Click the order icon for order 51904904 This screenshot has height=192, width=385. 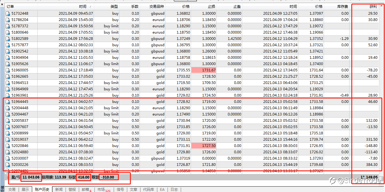(x=8, y=58)
